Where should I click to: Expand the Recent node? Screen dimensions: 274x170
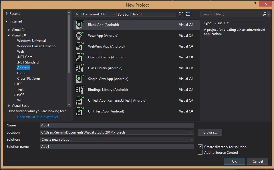(x=7, y=13)
